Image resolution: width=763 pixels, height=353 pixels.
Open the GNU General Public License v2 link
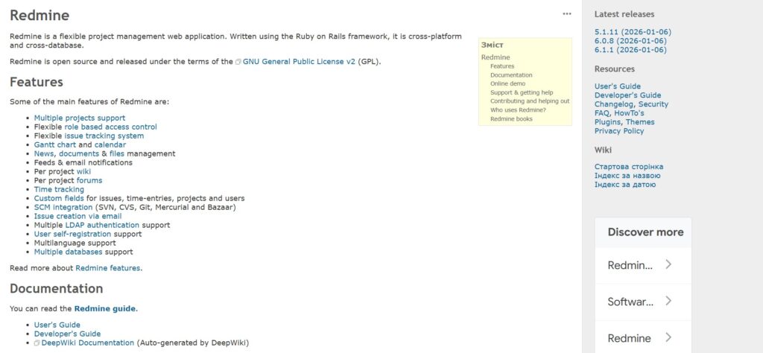click(299, 62)
